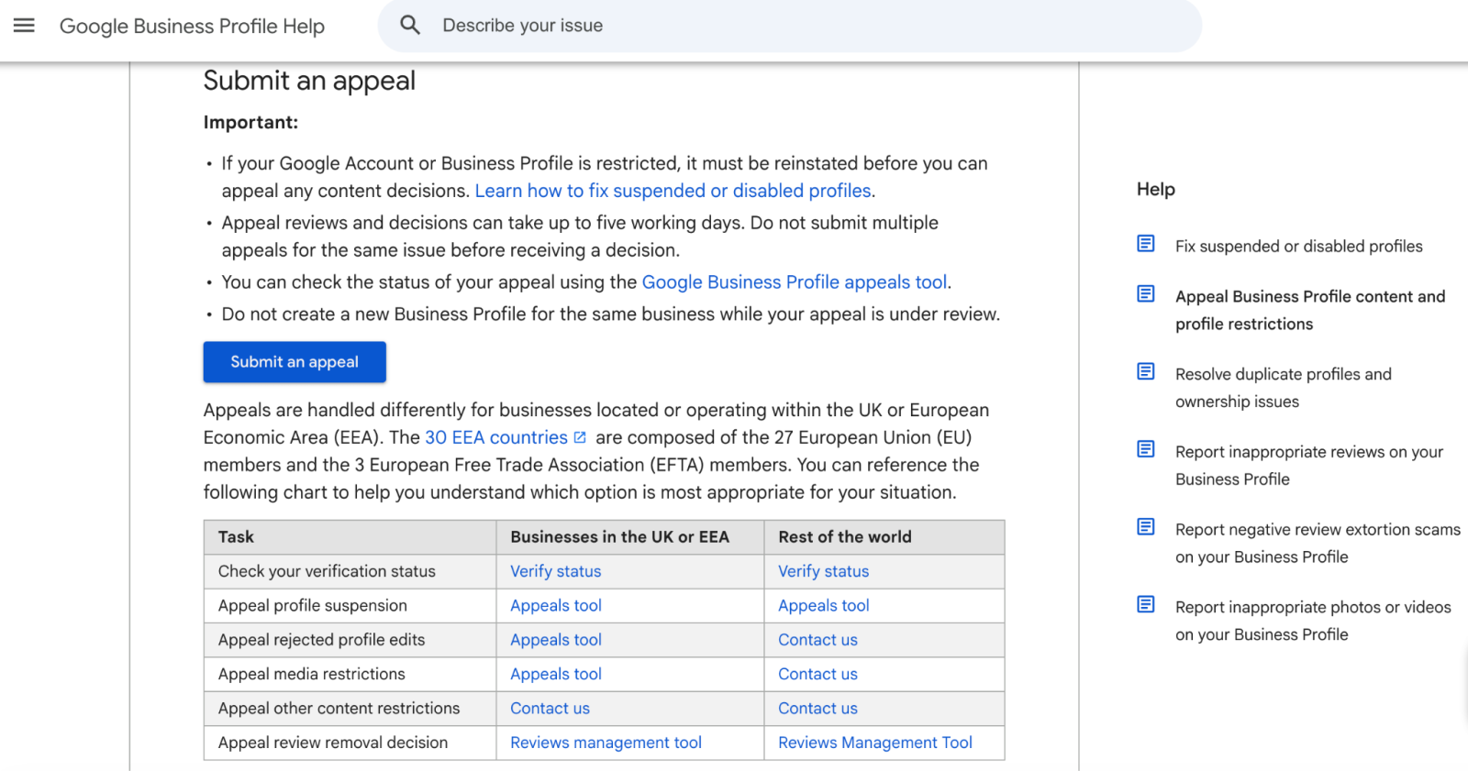Open Rest of world Contact us for media restrictions
This screenshot has width=1468, height=771.
818,674
